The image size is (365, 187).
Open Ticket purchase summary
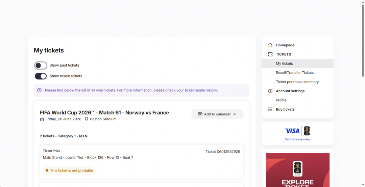297,82
